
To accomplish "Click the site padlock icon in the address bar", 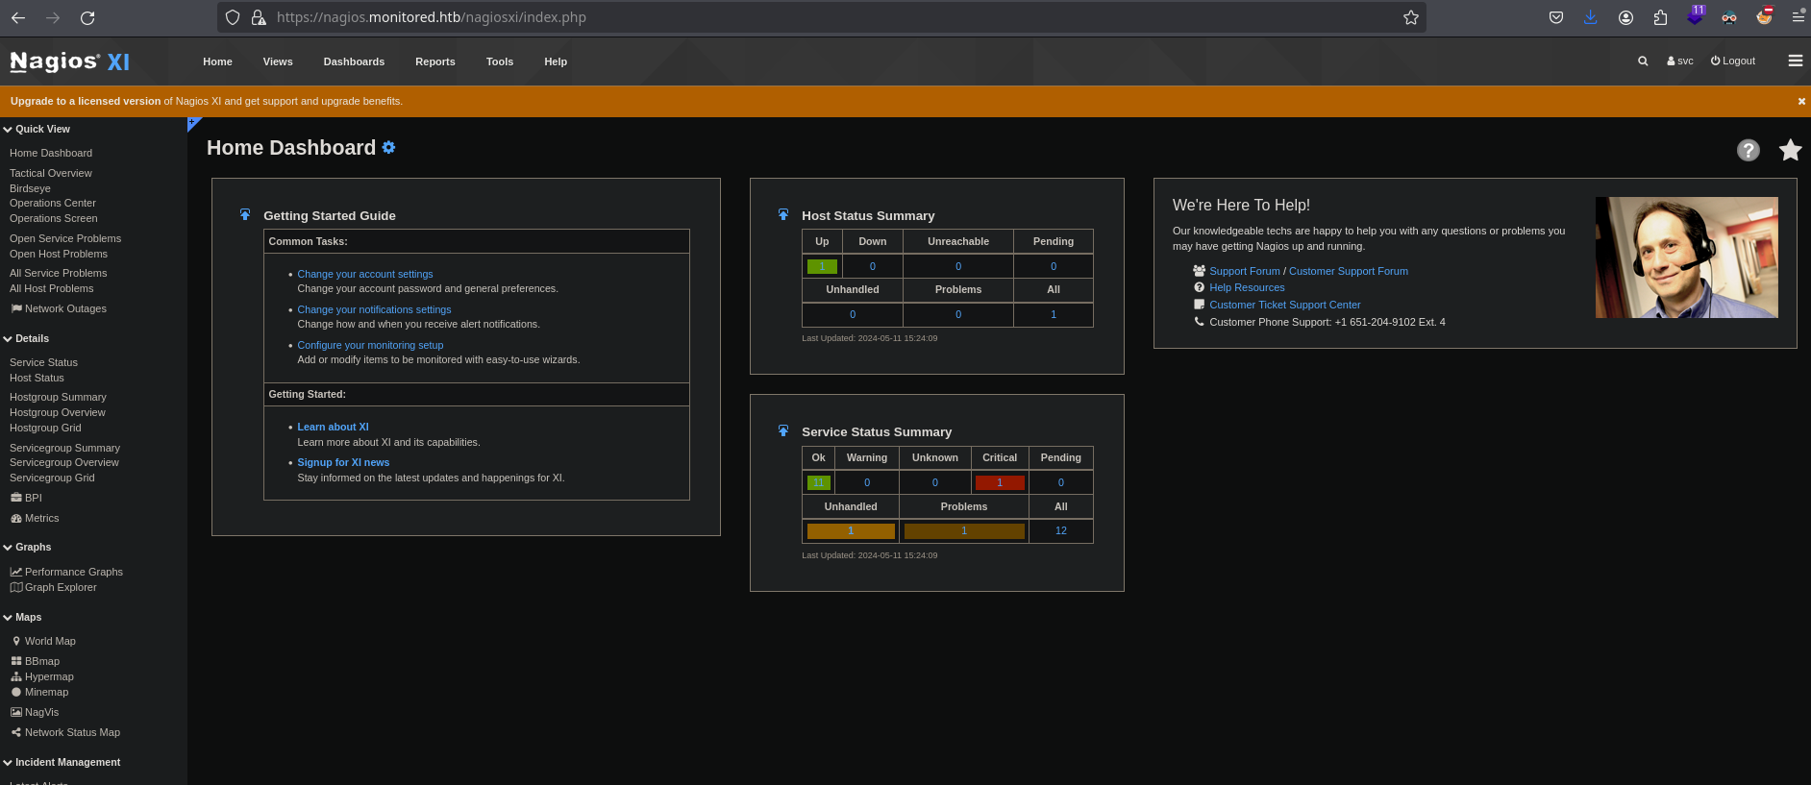I will (x=258, y=17).
